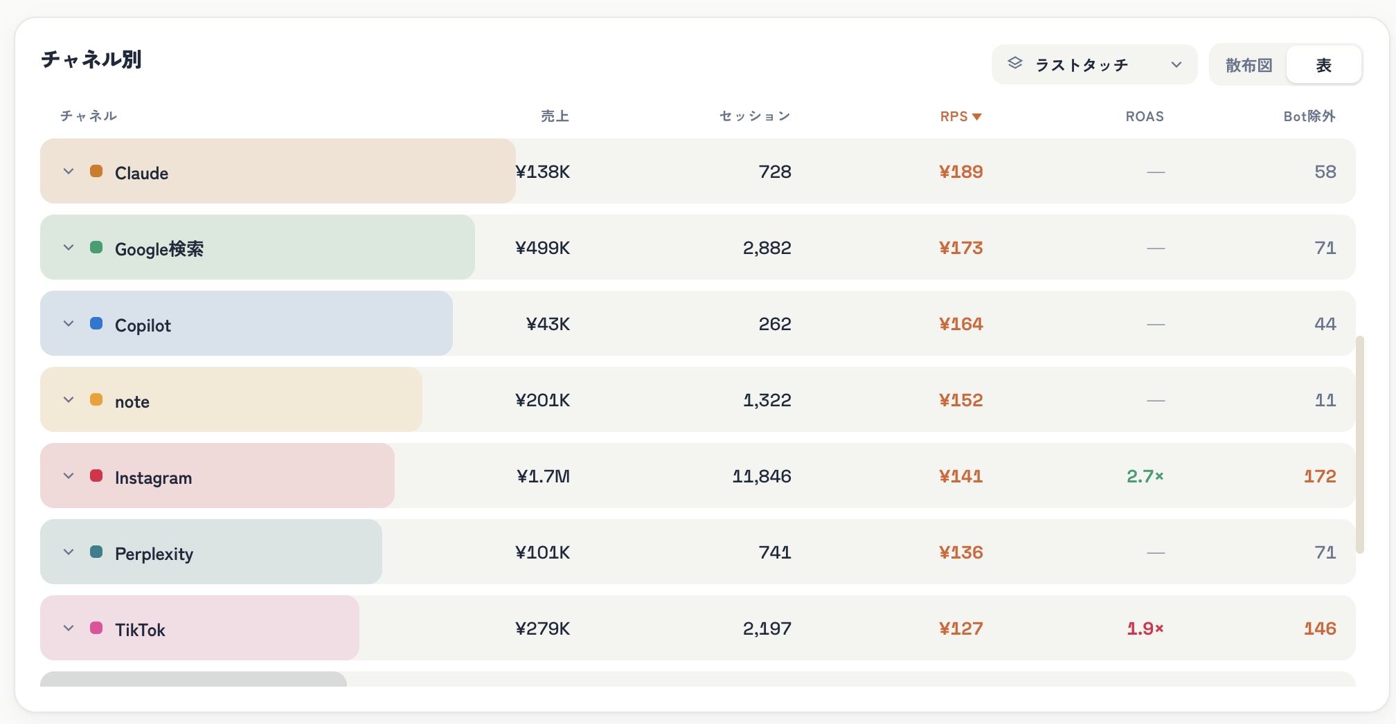
Task: Expand the TikTok channel row
Action: click(x=69, y=628)
